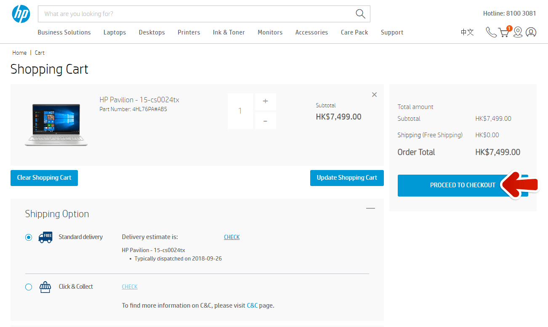Open Support menu
The width and height of the screenshot is (548, 327).
click(392, 32)
